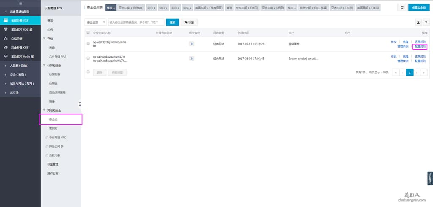Click the 负载均衡 icon in dark sidebar
Screen dimensions: 433x207
(5, 38)
